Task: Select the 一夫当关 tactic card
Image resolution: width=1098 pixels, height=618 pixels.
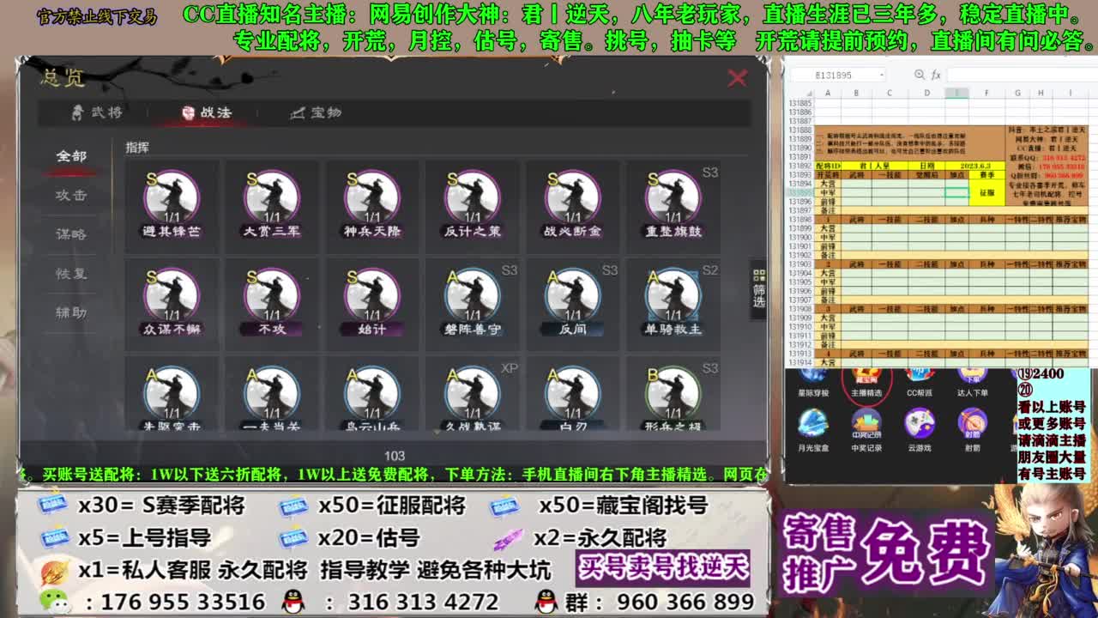Action: tap(271, 395)
